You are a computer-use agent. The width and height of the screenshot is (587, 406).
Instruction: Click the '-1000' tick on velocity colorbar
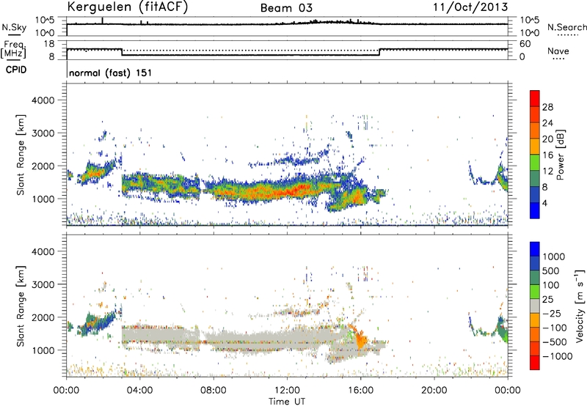point(557,356)
